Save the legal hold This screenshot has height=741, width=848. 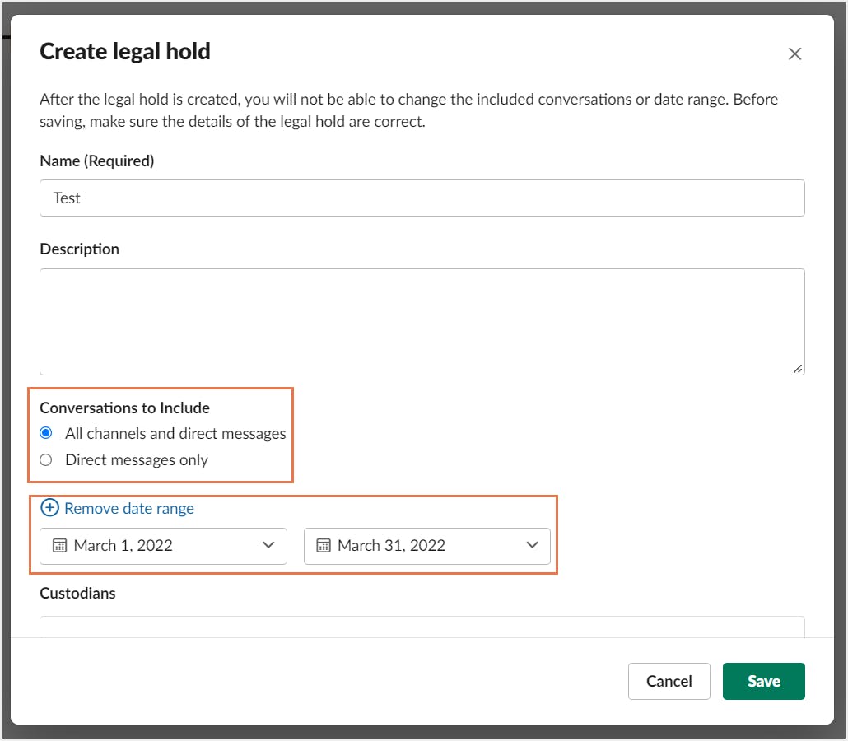(763, 681)
